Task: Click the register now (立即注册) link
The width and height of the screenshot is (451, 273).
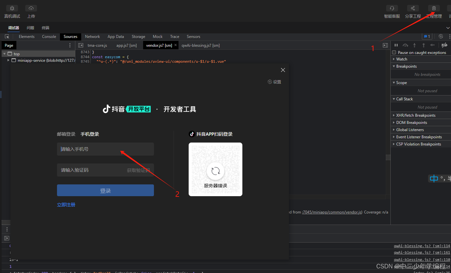Action: pos(66,205)
